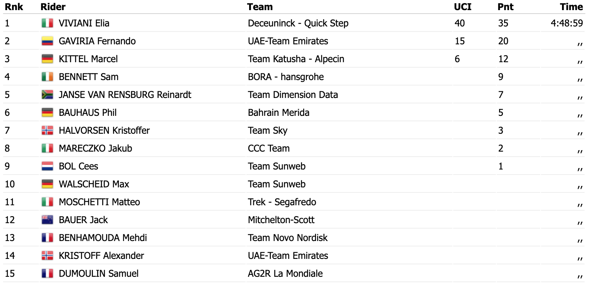Click Irish flag next to BENNETT Sam
Viewport: 590px width, 283px height.
[x=47, y=77]
